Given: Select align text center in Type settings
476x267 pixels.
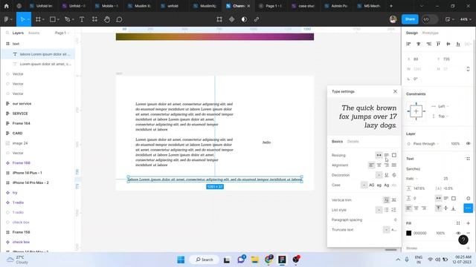Looking at the screenshot, I should pos(379,165).
